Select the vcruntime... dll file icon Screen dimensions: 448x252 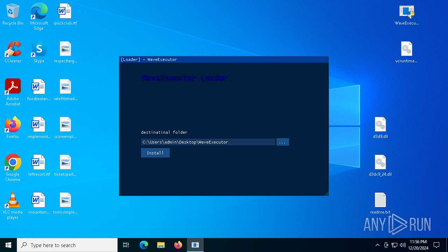tap(406, 52)
